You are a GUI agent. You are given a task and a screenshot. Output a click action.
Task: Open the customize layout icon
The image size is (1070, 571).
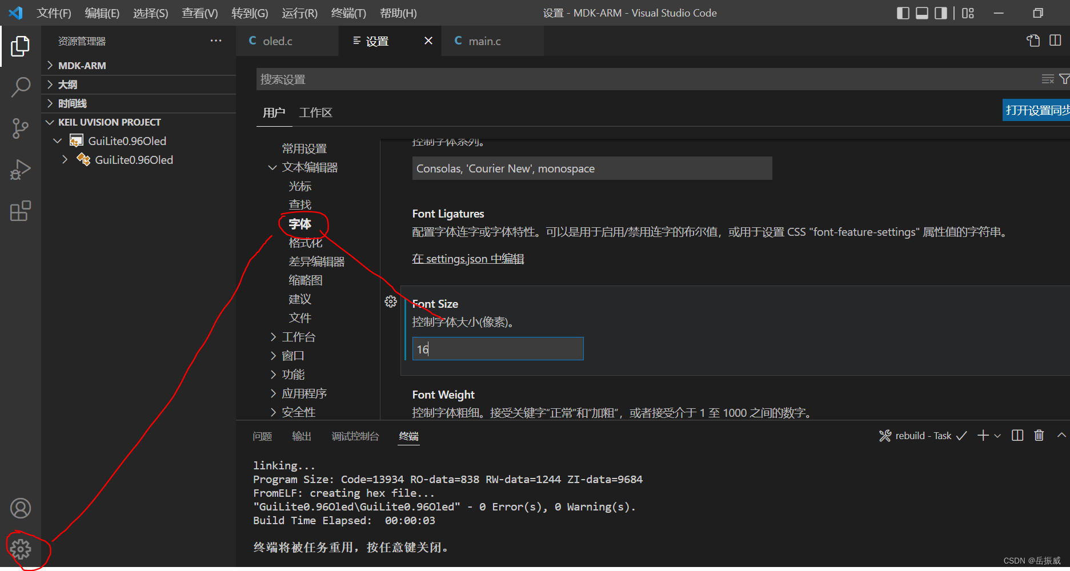[x=968, y=13]
